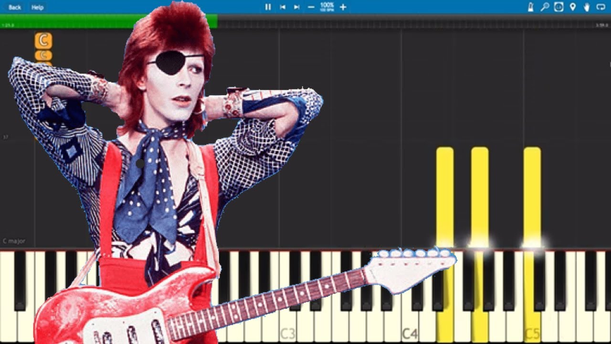Click the leftmost yellow falling note bar
The height and width of the screenshot is (344, 611).
[445, 197]
